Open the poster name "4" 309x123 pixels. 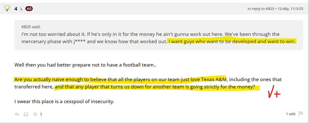point(16,9)
